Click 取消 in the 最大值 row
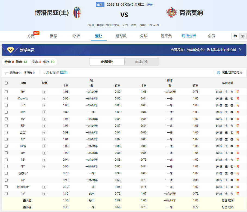Image resolution: width=247 pixels, height=212 pixels. click(x=231, y=200)
